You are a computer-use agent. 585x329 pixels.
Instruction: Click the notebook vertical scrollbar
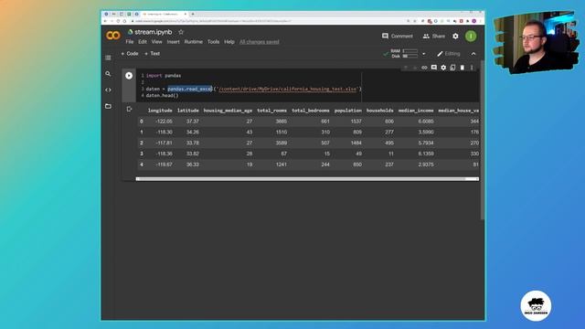pos(483,140)
